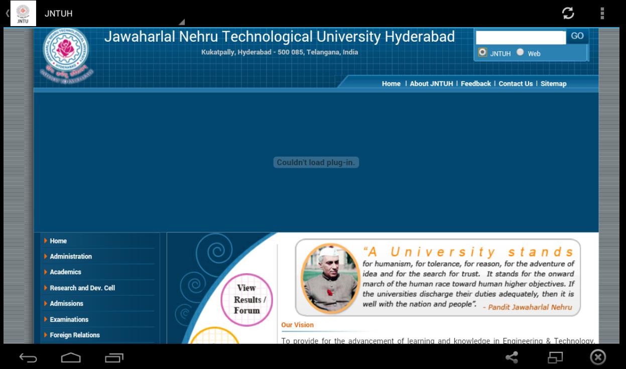
Task: Tap the Android back navigation button
Action: [28, 357]
